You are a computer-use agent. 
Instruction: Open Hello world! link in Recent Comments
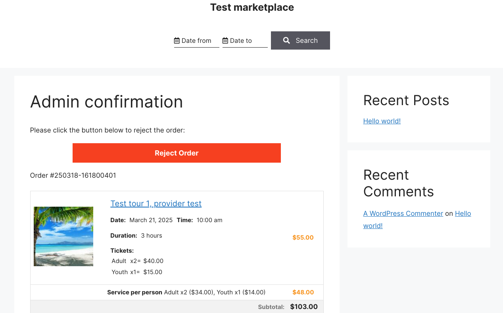(x=417, y=219)
